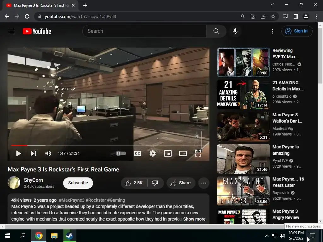Open Reviewing EVERY Max thumbnail
The height and width of the screenshot is (242, 323).
pyautogui.click(x=243, y=62)
